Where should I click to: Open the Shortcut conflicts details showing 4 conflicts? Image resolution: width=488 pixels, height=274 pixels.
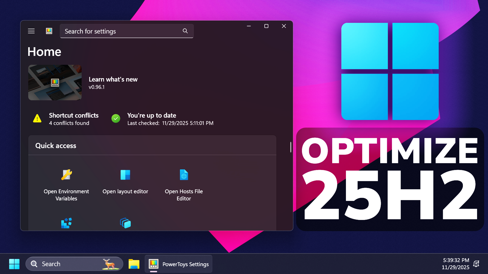tap(73, 119)
